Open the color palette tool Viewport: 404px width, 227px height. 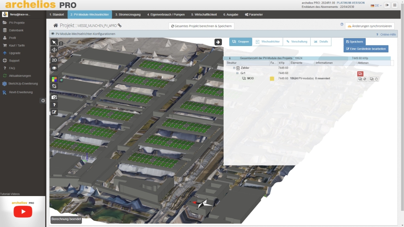point(54,79)
